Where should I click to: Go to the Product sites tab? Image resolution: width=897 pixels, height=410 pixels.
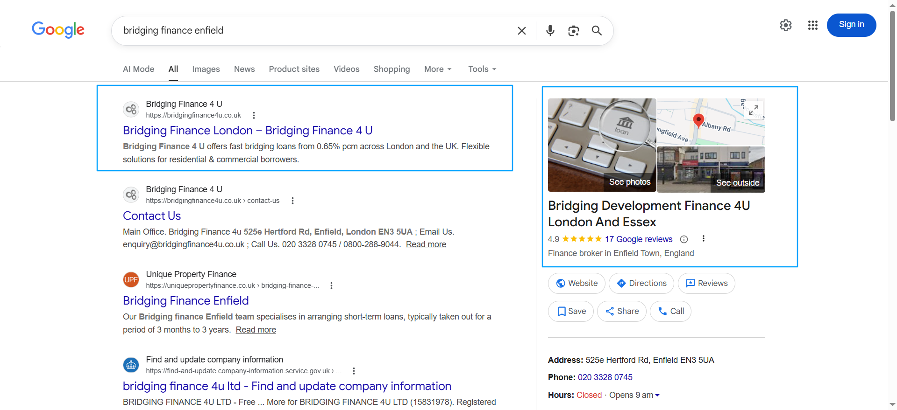pos(294,69)
